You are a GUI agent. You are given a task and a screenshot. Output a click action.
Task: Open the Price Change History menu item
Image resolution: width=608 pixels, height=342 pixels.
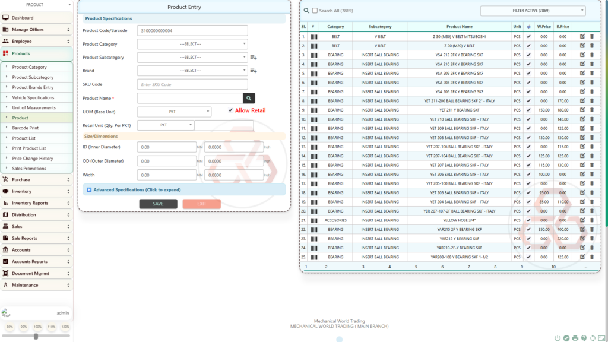pyautogui.click(x=33, y=157)
